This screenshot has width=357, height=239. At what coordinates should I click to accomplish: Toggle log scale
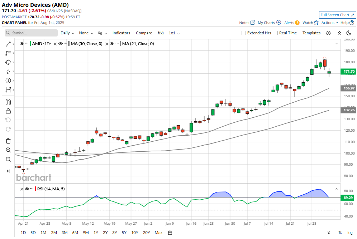350,233
